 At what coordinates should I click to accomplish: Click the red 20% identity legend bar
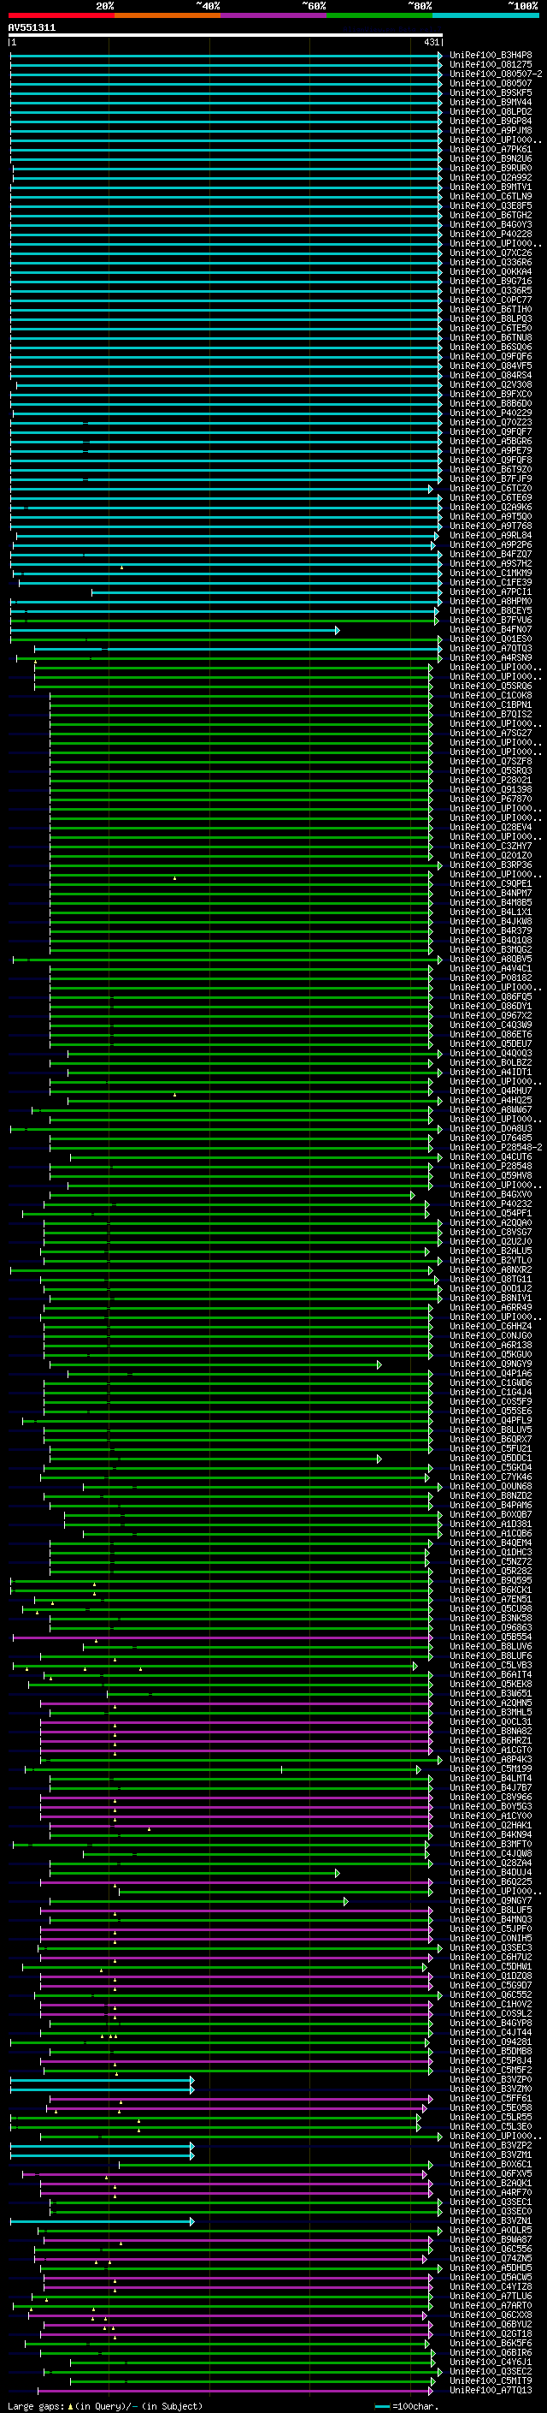[x=61, y=15]
